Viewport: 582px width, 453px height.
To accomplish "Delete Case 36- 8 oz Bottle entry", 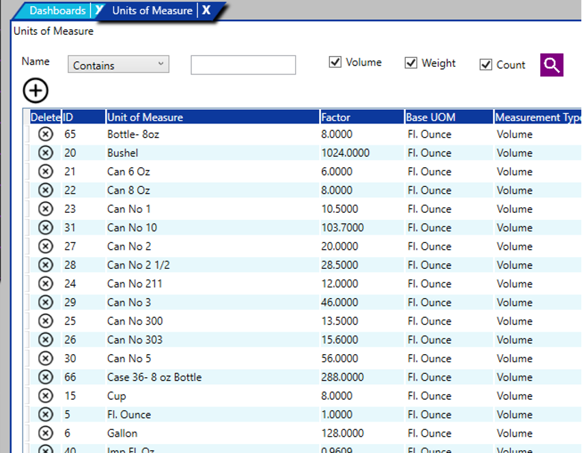I will 45,377.
